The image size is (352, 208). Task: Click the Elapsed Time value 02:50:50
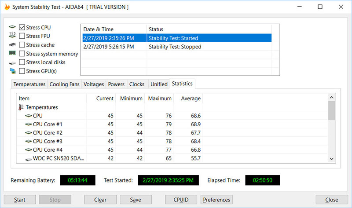(262, 180)
